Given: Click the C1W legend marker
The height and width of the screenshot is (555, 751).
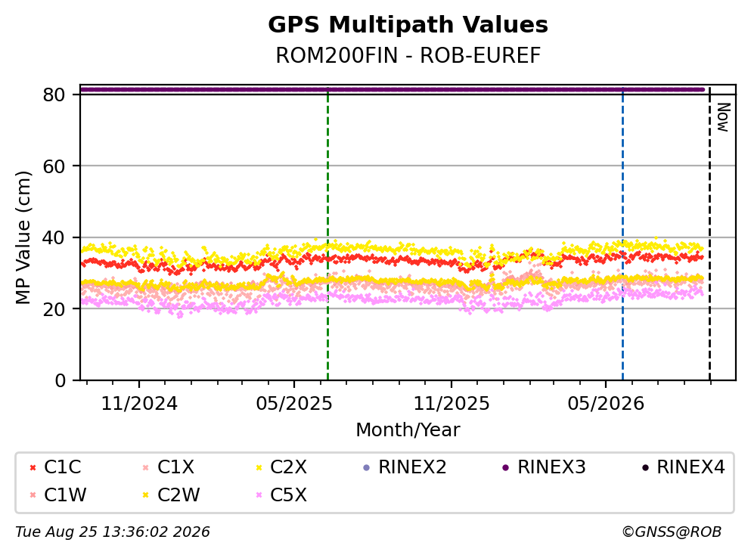Looking at the screenshot, I should 33,495.
